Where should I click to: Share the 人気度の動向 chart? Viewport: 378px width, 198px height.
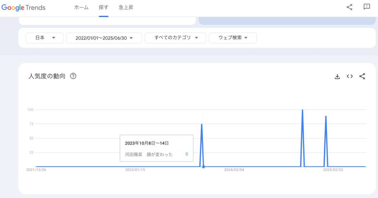point(362,76)
